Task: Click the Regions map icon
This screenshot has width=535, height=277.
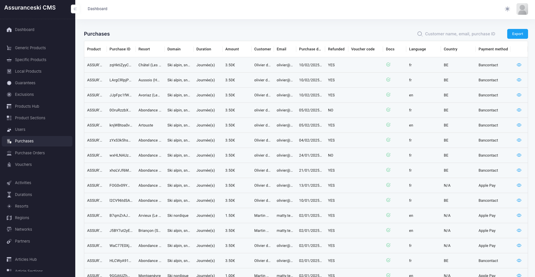Action: 9,218
